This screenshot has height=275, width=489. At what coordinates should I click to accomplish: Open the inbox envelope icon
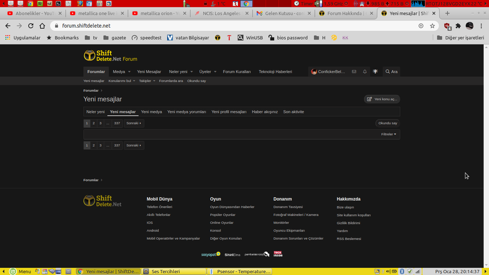(354, 72)
